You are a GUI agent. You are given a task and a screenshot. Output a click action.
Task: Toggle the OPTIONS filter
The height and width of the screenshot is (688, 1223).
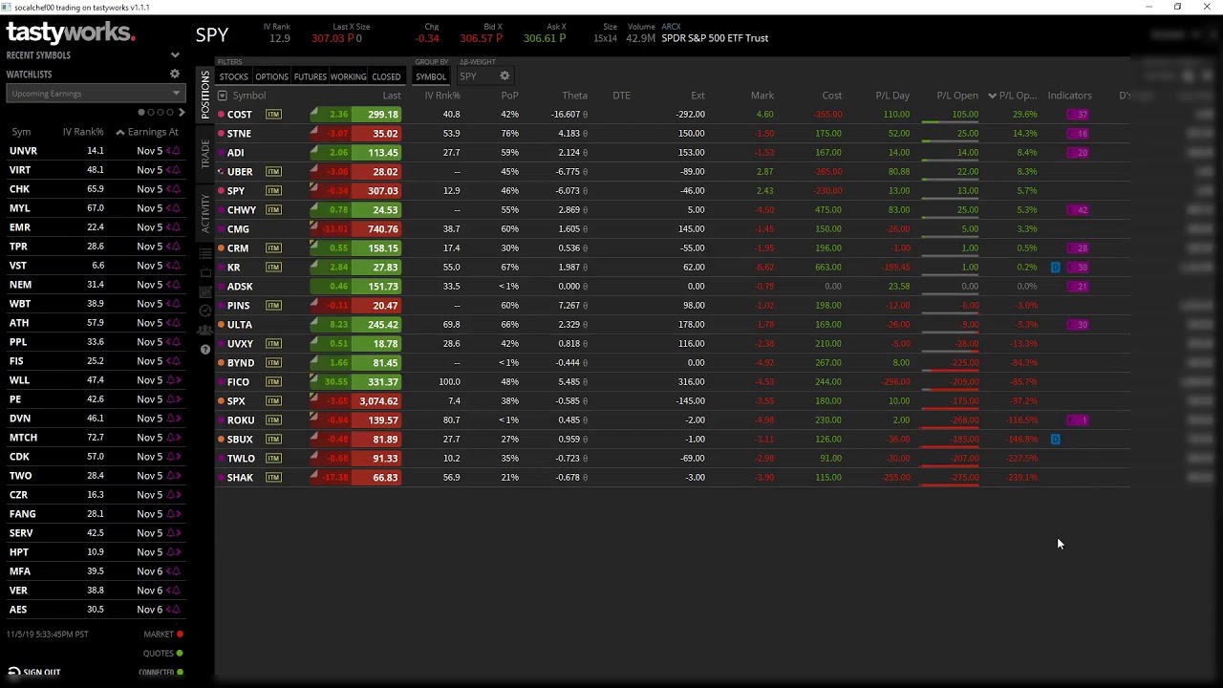(271, 76)
